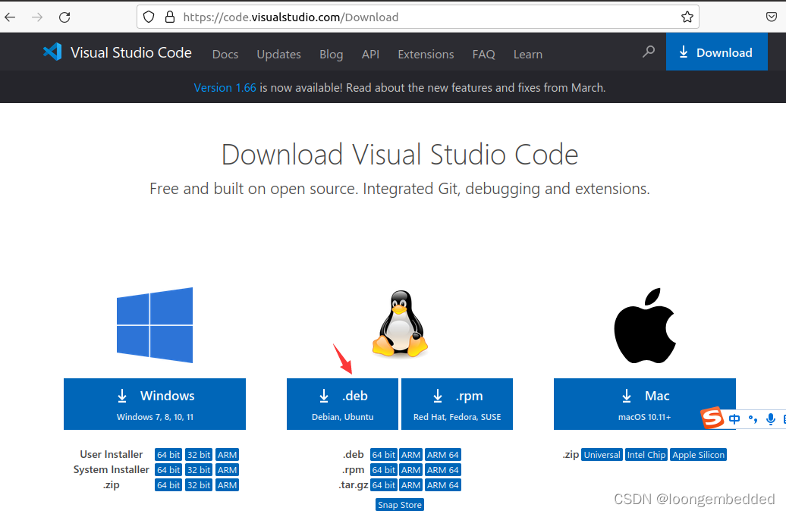The height and width of the screenshot is (514, 786).
Task: Open the FAQ nav item
Action: point(484,54)
